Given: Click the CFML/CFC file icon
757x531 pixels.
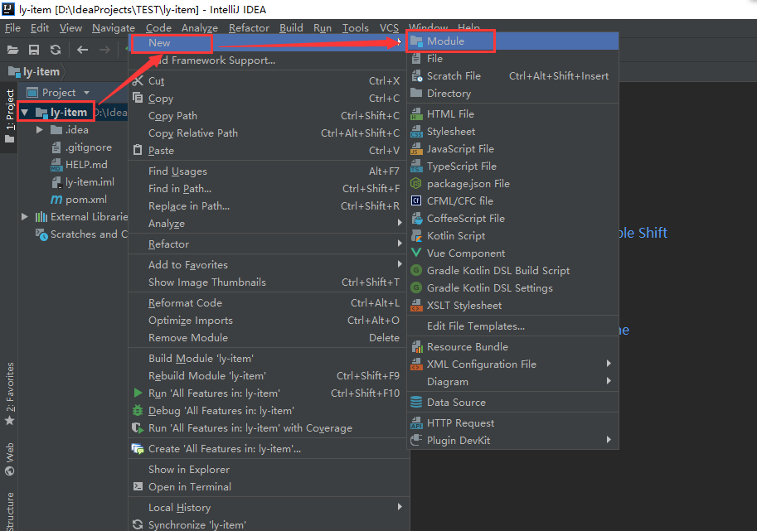Looking at the screenshot, I should (416, 201).
